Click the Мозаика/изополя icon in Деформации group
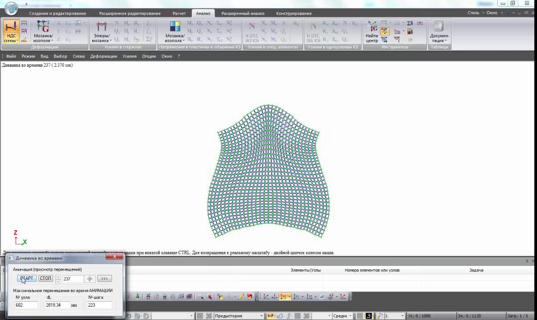This screenshot has height=320, width=537. pos(43,31)
